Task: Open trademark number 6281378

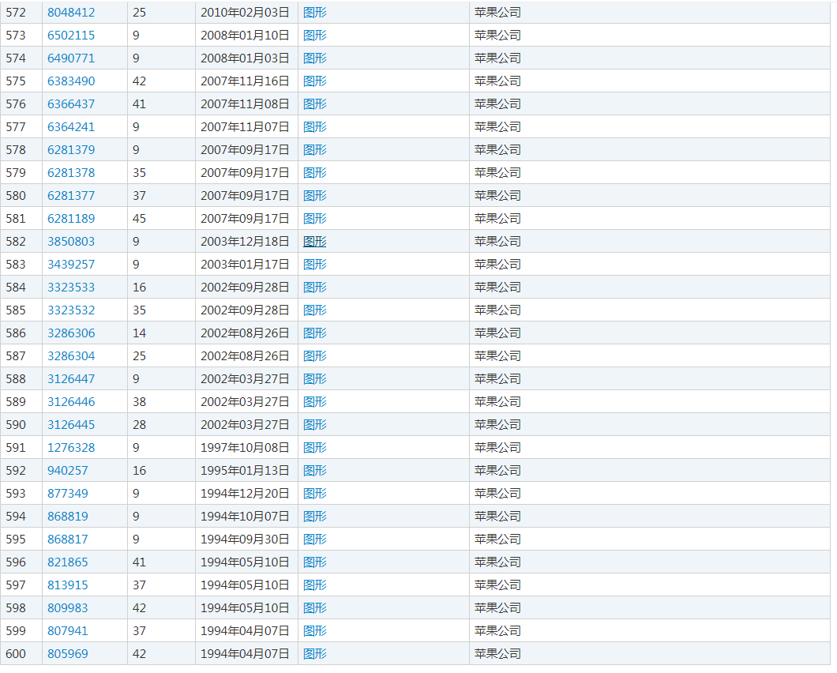Action: click(x=71, y=173)
